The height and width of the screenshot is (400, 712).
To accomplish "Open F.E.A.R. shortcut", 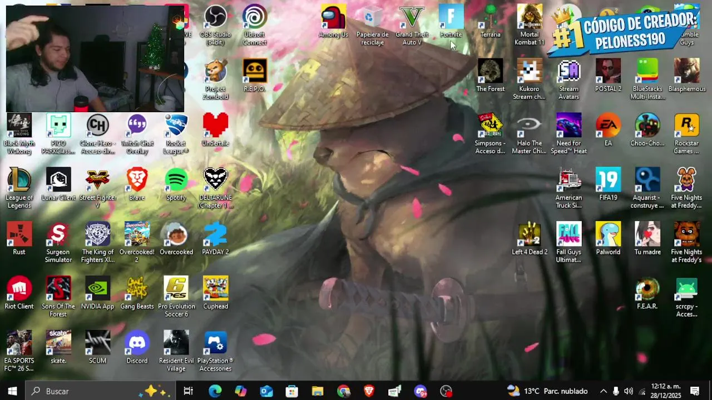I will [x=647, y=294].
